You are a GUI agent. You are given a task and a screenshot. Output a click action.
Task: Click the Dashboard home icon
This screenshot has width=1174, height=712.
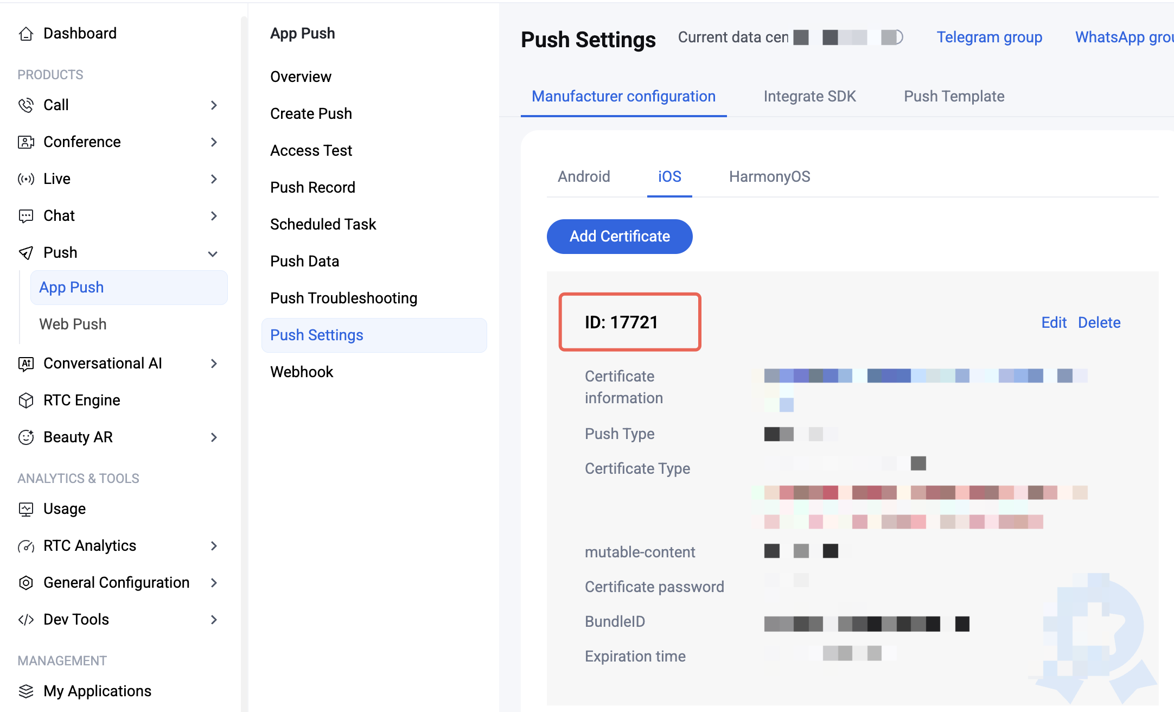pyautogui.click(x=26, y=34)
